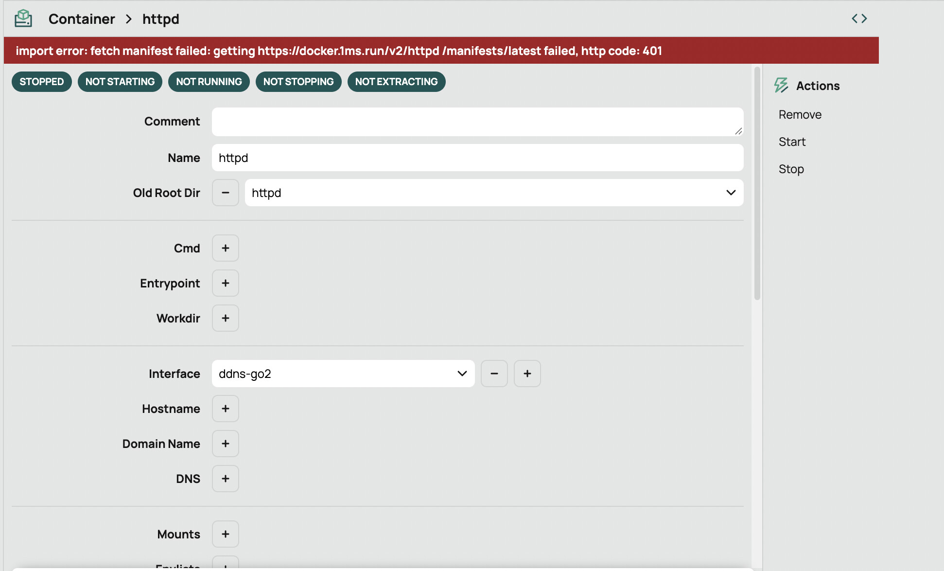The width and height of the screenshot is (944, 571).
Task: Remove the Old Root Dir value
Action: tap(226, 193)
